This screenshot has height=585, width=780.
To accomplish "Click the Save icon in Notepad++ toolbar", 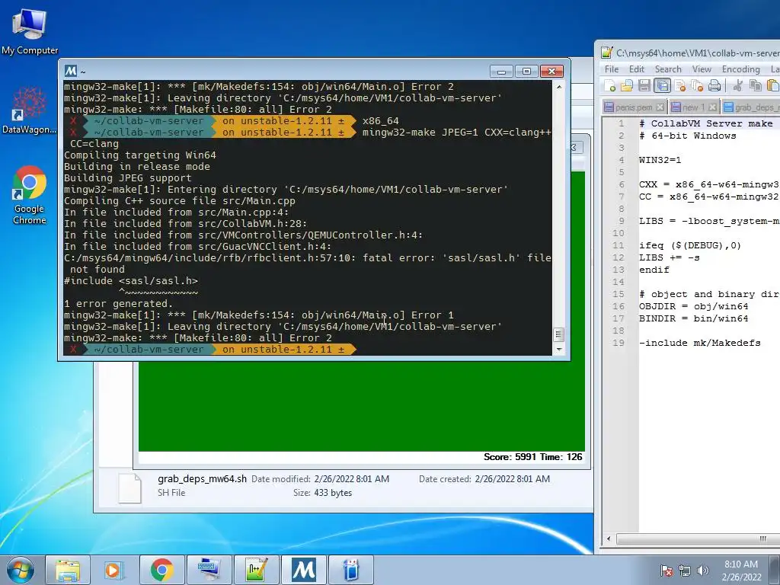I will (x=644, y=86).
